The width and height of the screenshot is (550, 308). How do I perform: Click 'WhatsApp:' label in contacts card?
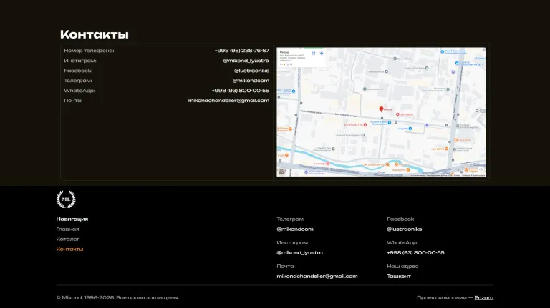coord(79,90)
